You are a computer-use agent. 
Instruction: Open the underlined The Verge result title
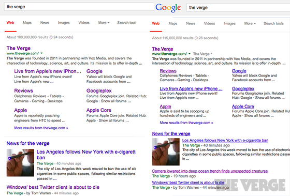click(x=163, y=49)
